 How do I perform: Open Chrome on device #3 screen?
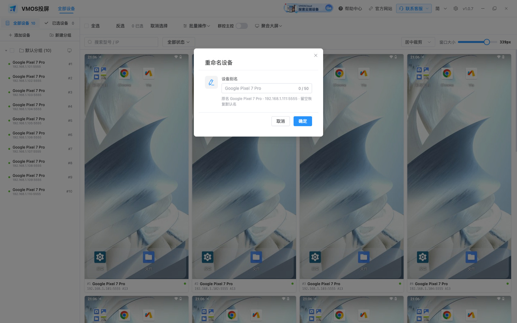339,74
